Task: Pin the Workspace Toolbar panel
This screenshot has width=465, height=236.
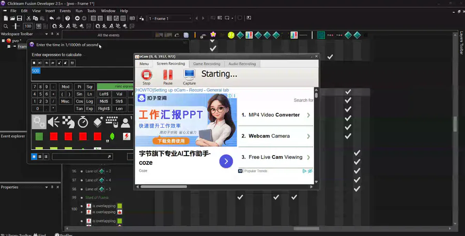Action: tap(52, 34)
